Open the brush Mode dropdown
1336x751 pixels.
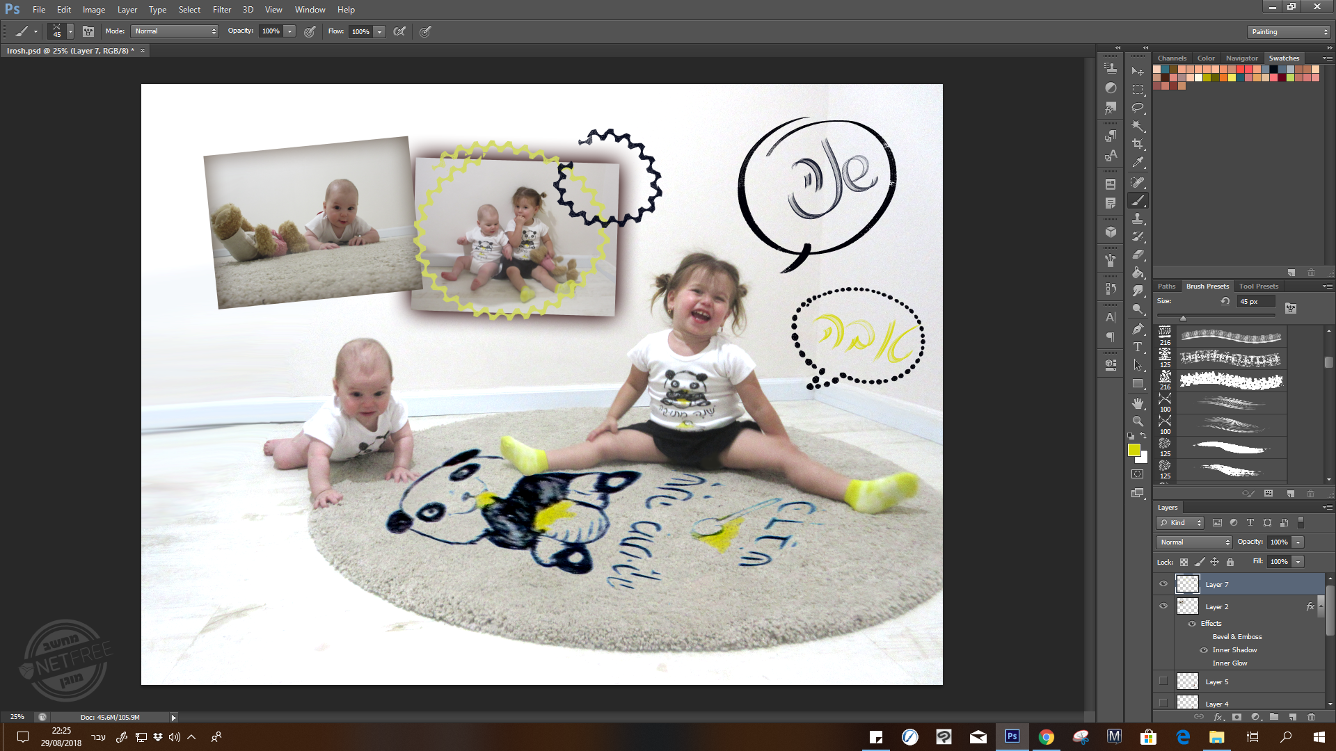tap(175, 31)
